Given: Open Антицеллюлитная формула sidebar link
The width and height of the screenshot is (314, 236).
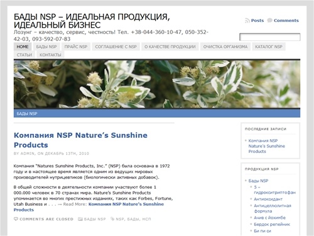Looking at the screenshot, I should pos(273,208).
